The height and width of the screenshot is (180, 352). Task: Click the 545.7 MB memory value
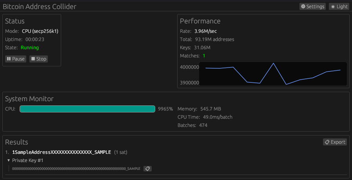click(210, 109)
